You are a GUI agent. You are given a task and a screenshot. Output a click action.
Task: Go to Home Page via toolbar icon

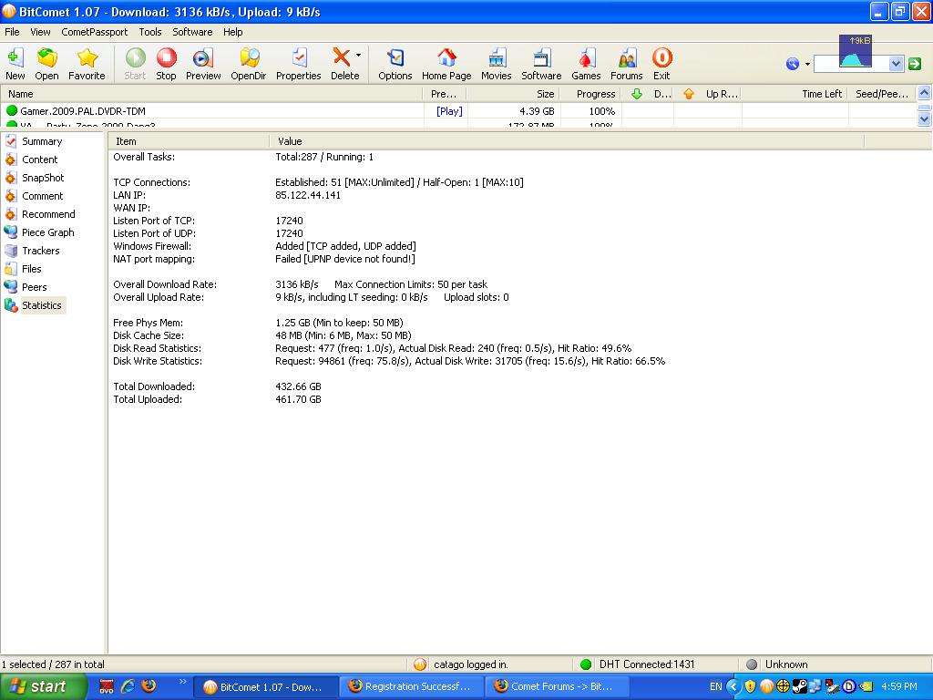pyautogui.click(x=446, y=57)
